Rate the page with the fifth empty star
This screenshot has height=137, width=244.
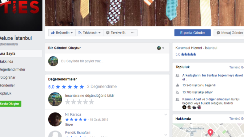click(x=91, y=102)
